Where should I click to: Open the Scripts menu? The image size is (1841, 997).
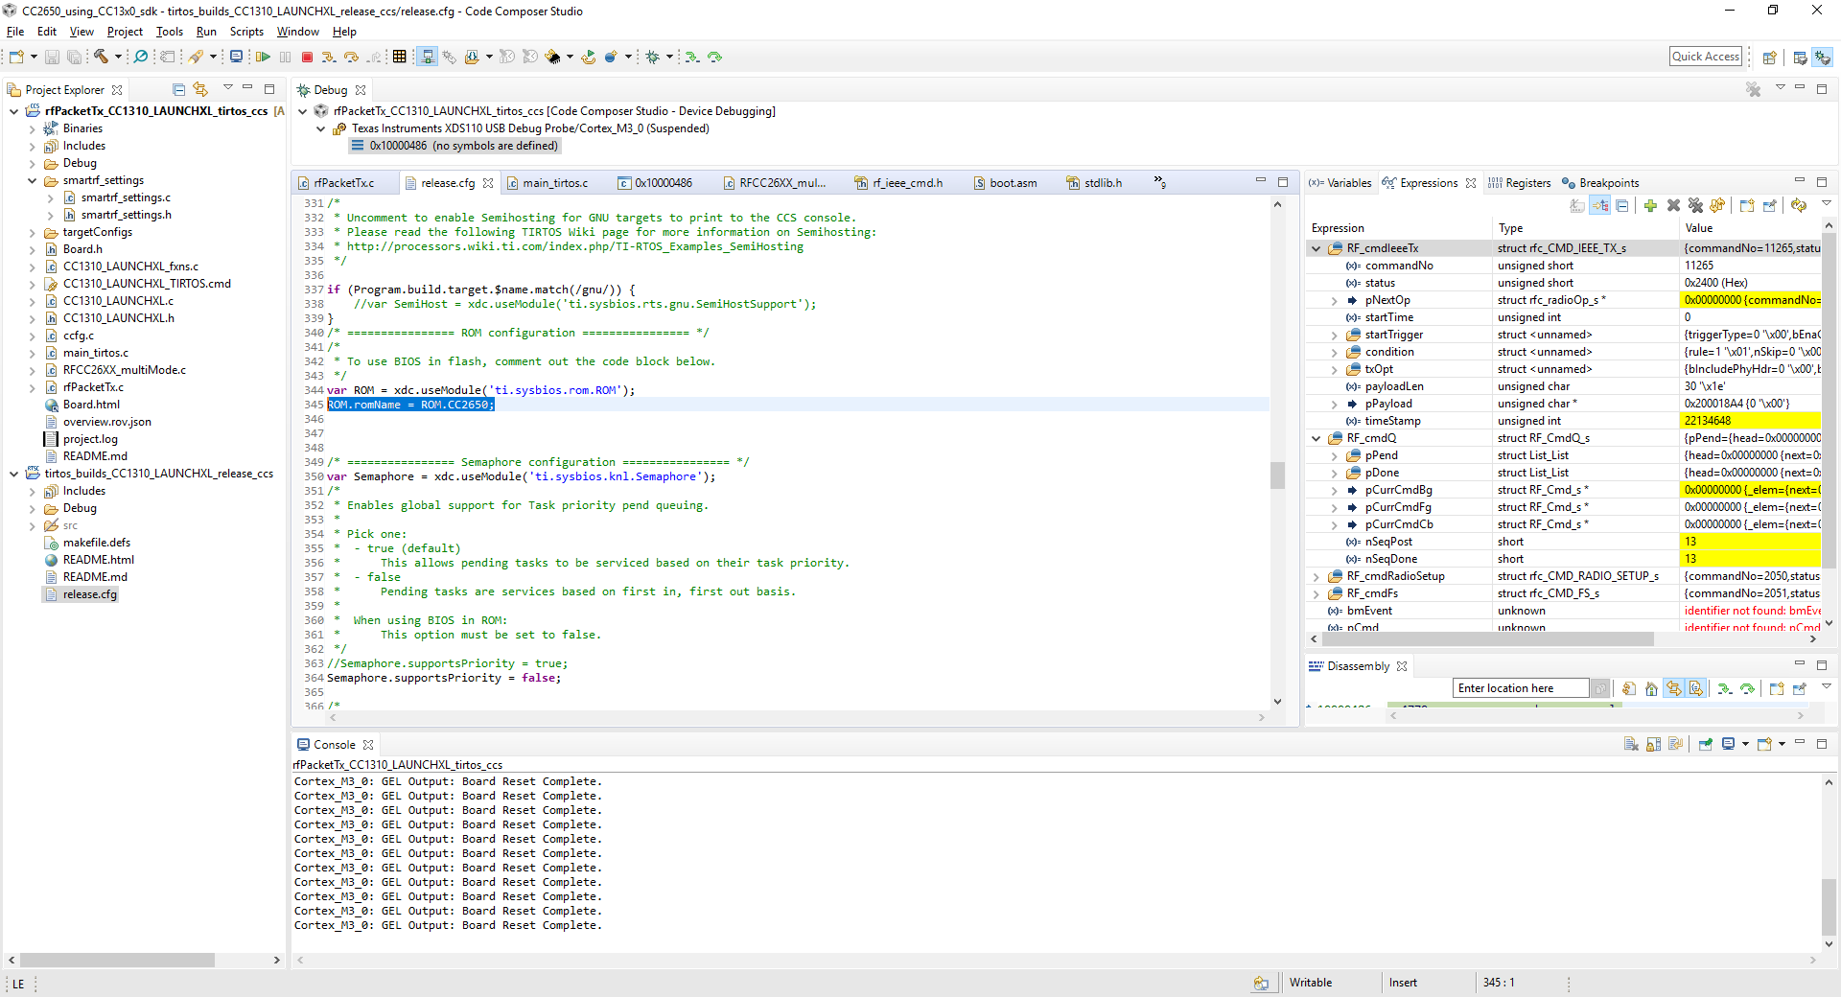[x=246, y=32]
